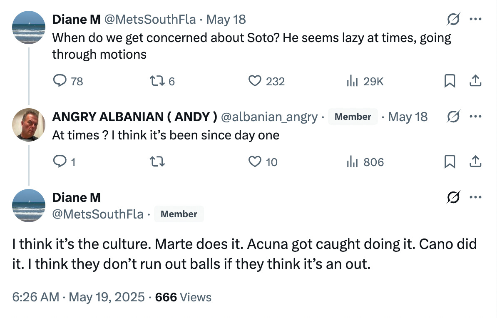Click Member badge next to @MetsSouthFla
This screenshot has height=318, width=497.
179,214
